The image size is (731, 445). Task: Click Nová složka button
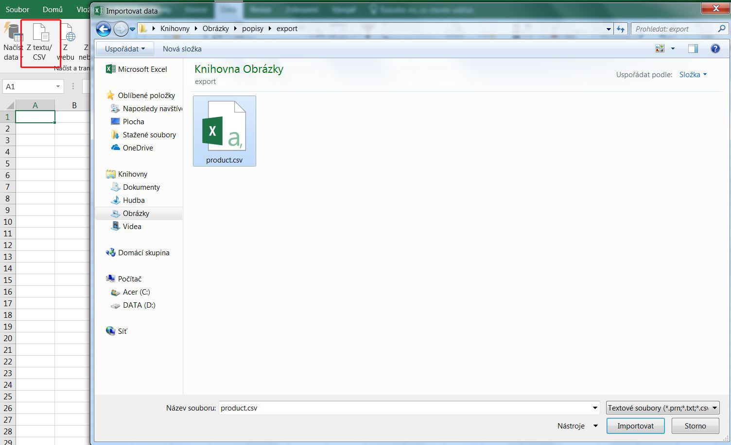(x=182, y=49)
